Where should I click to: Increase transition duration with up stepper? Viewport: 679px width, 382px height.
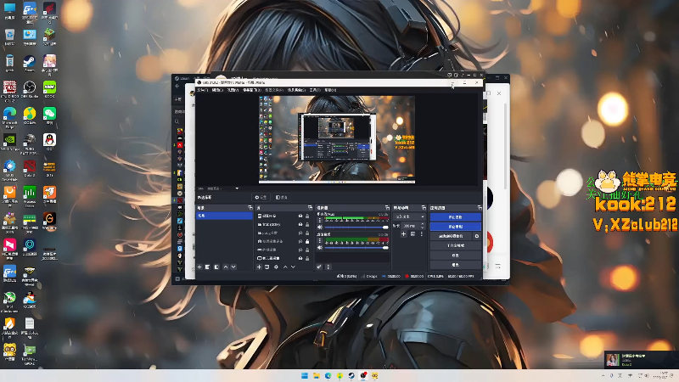[423, 224]
